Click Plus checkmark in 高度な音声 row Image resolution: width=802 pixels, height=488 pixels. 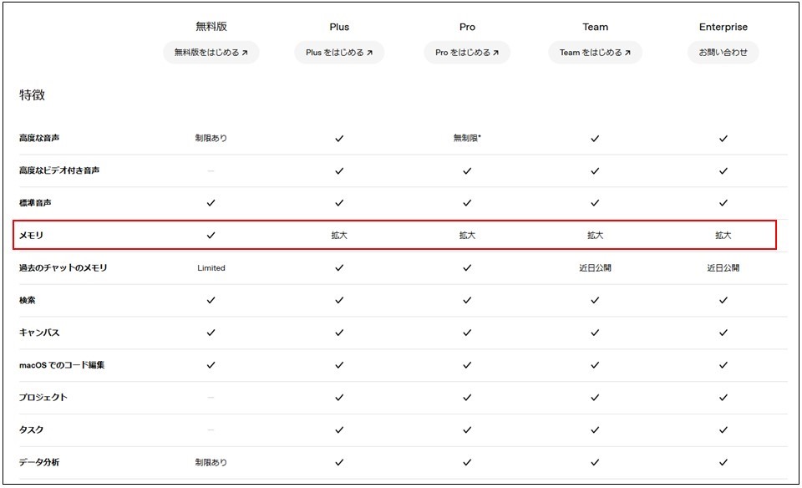[339, 139]
